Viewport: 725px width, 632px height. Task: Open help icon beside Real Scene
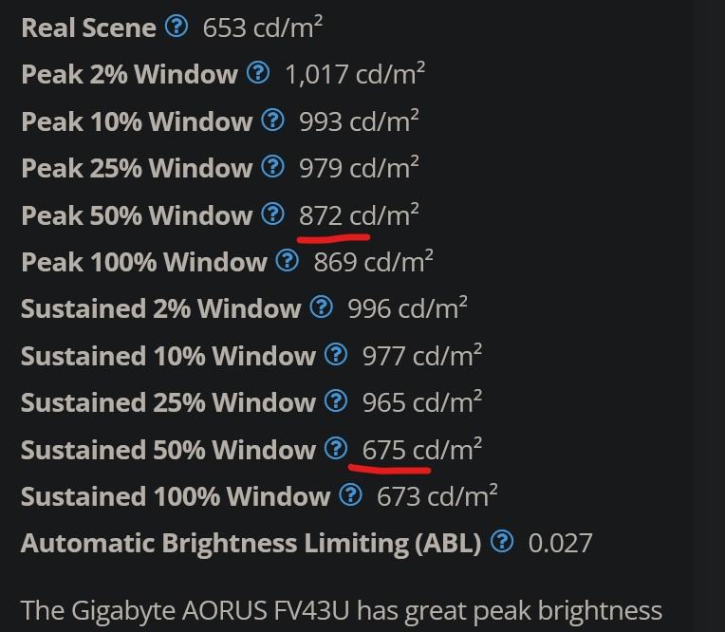177,27
